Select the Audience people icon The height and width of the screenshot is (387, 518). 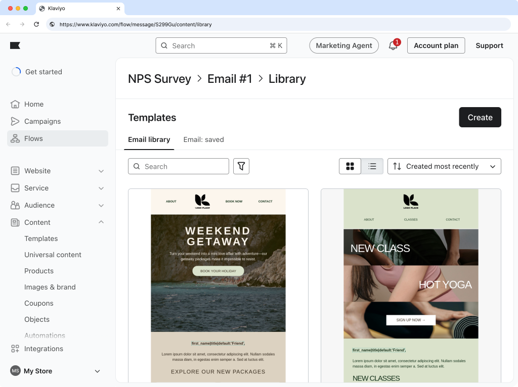(x=15, y=205)
